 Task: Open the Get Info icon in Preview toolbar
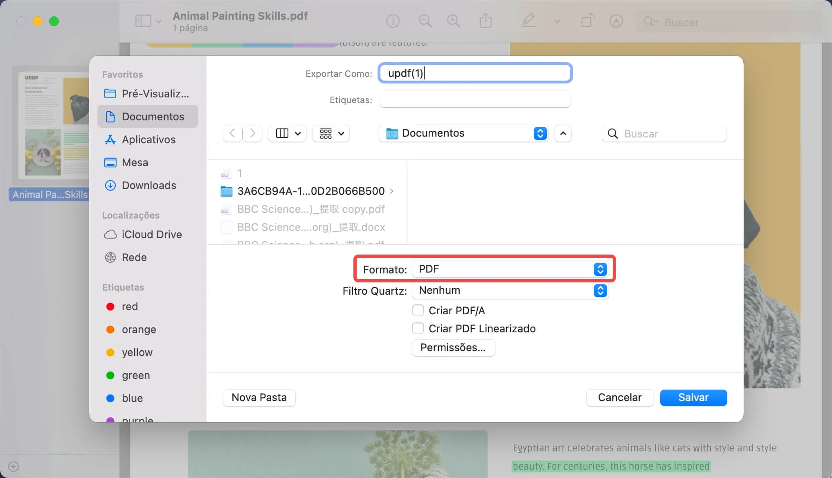393,21
